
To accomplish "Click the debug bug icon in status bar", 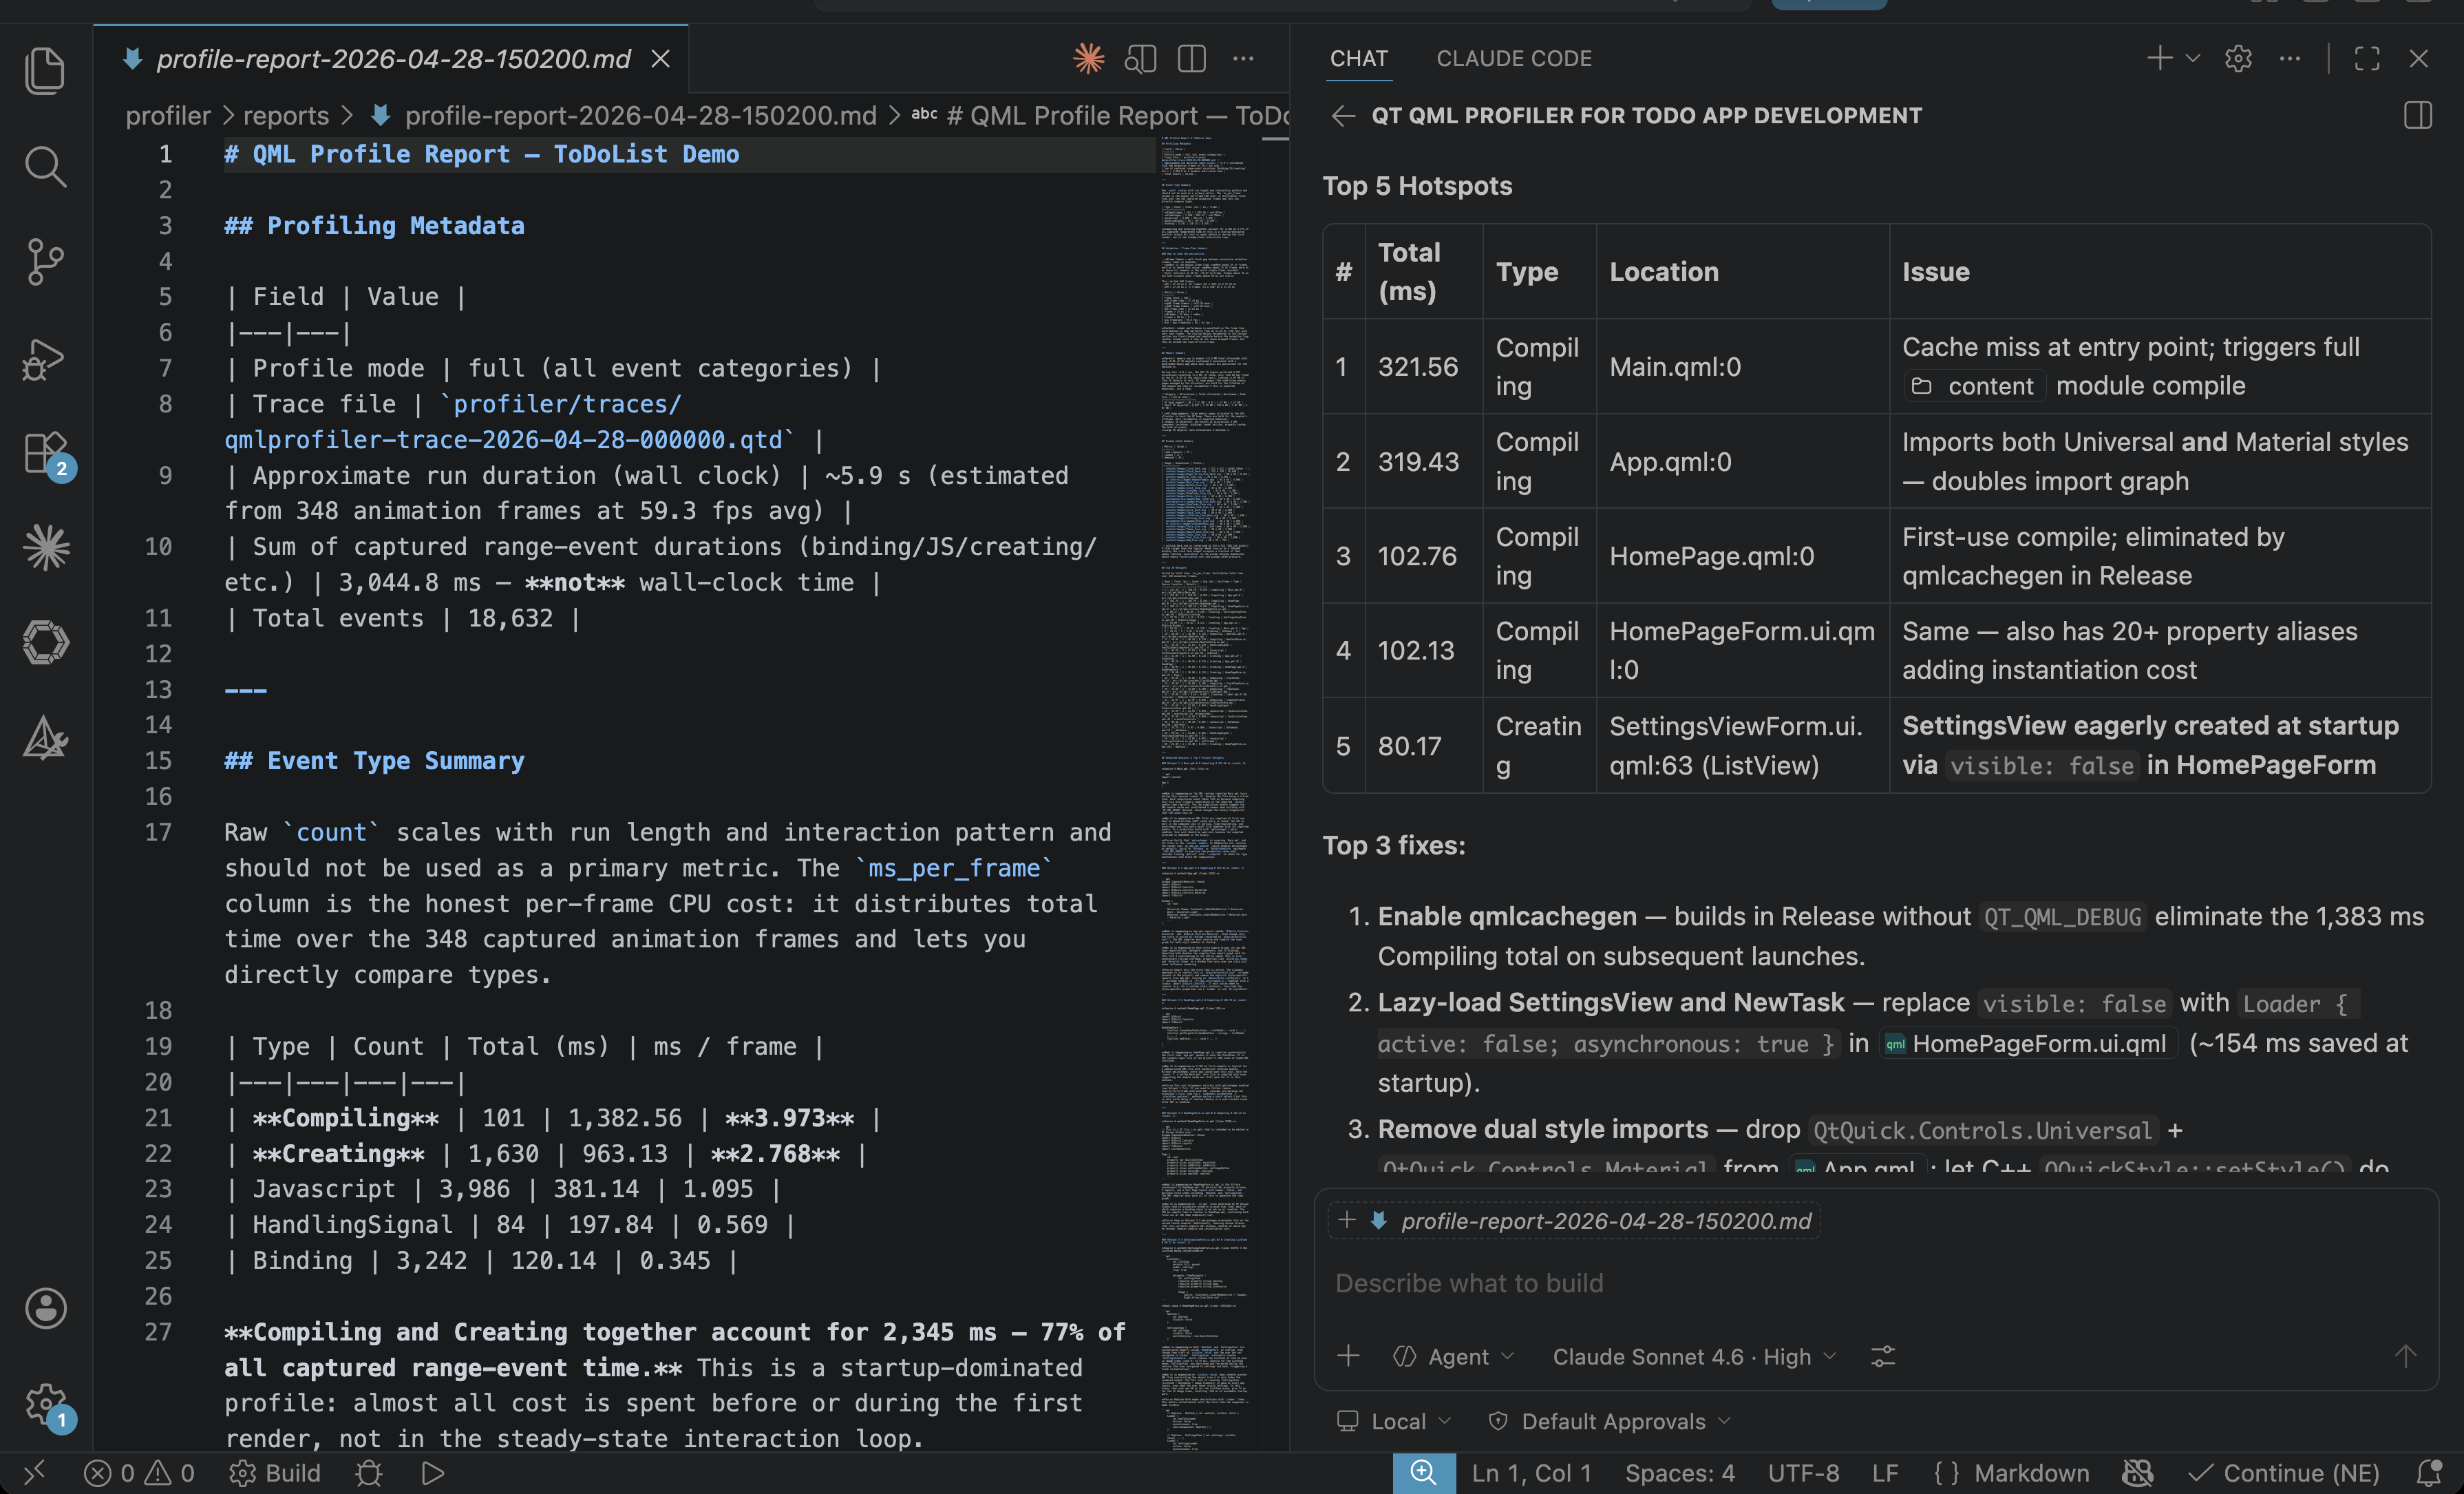I will (x=369, y=1473).
